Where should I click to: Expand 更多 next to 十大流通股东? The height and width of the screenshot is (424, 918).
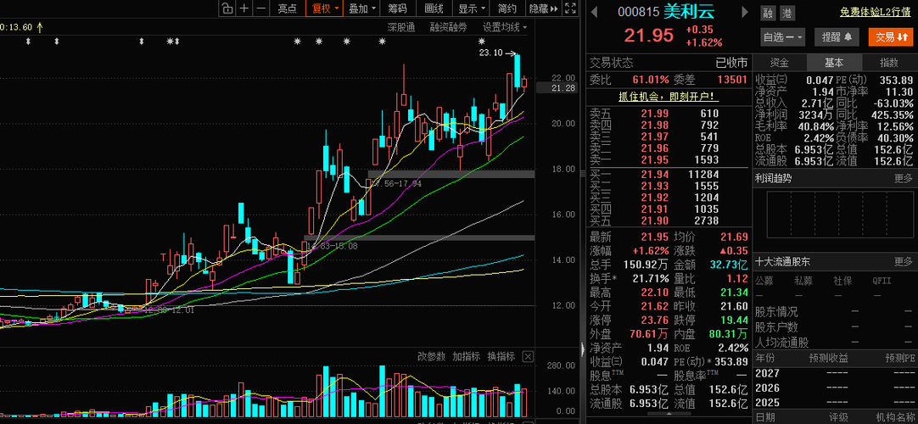pos(903,261)
